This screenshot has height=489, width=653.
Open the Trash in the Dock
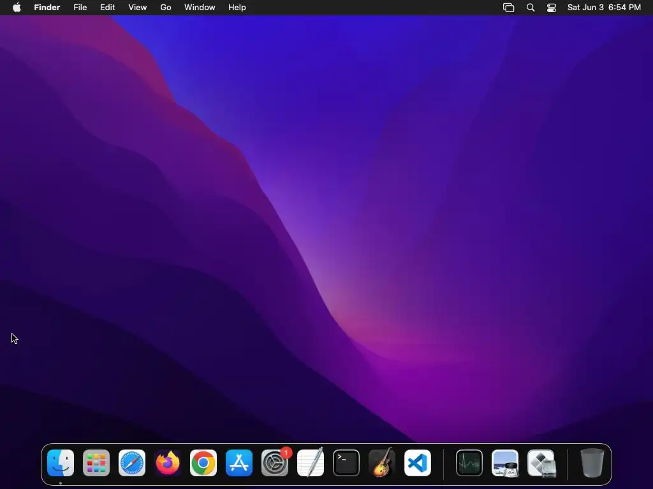click(x=592, y=463)
